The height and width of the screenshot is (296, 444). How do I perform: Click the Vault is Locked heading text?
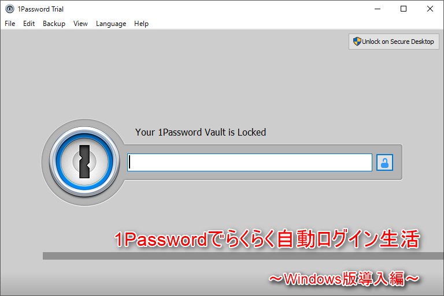(x=201, y=132)
